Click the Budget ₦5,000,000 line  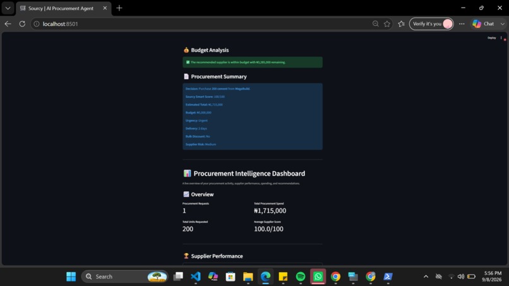tap(198, 112)
